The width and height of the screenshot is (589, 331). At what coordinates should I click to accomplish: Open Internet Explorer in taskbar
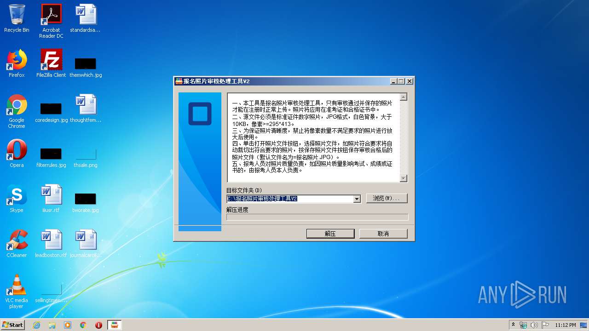pyautogui.click(x=36, y=325)
